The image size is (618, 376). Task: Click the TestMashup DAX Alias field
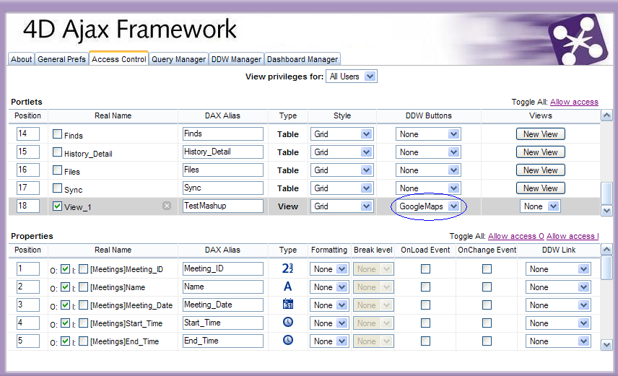tap(222, 206)
